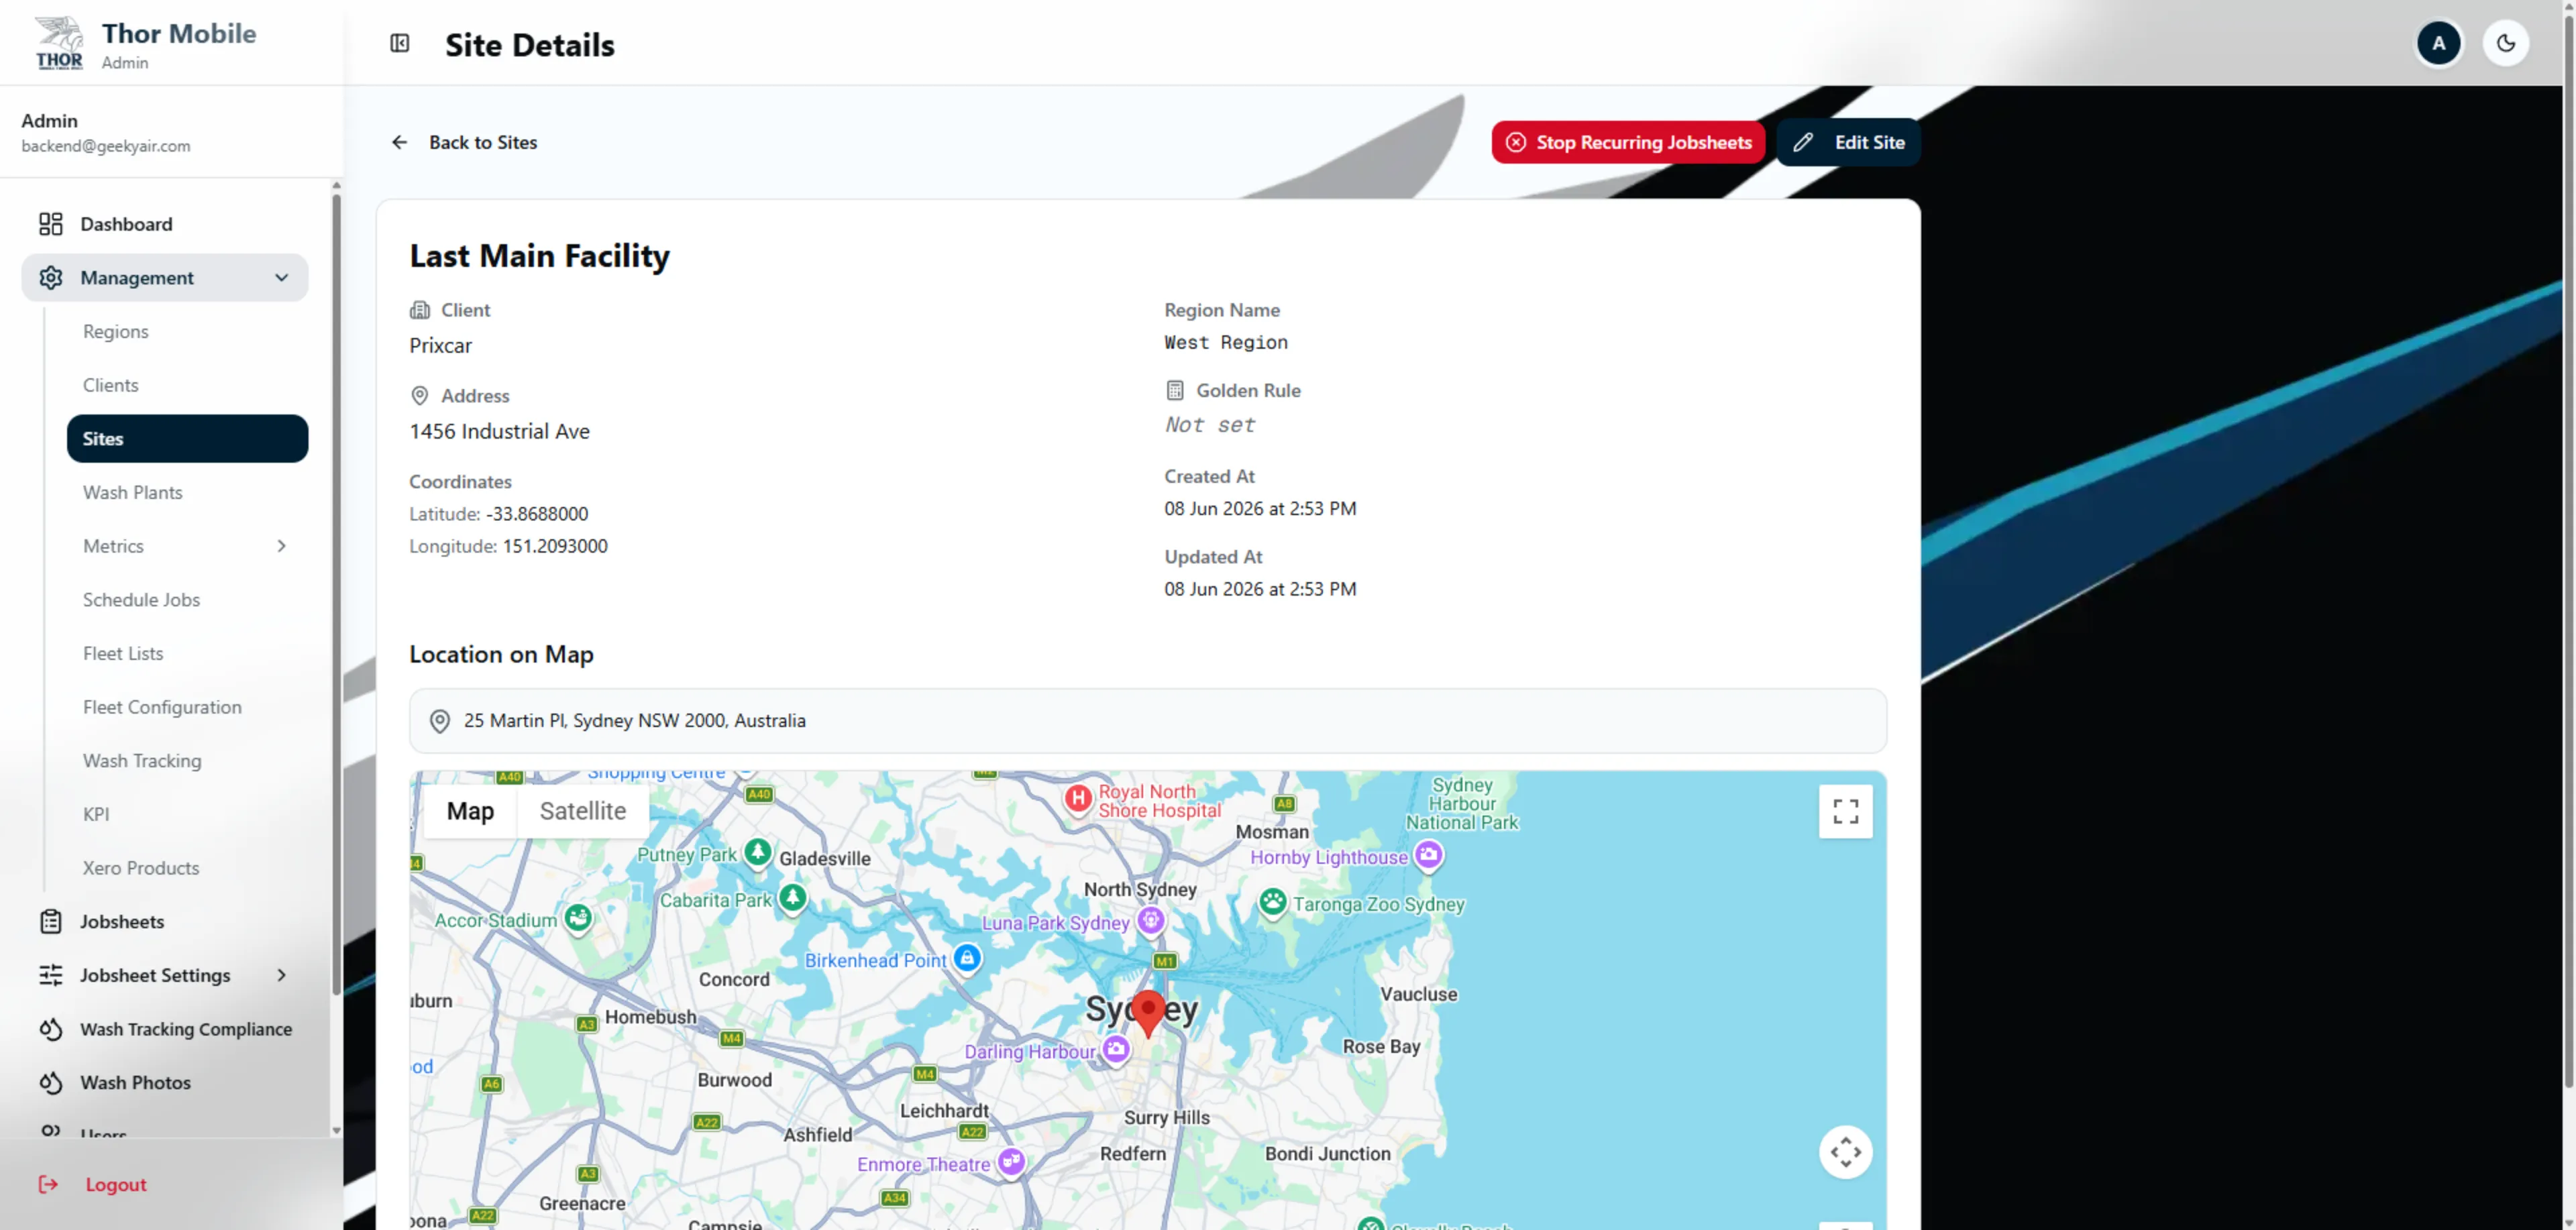This screenshot has height=1230, width=2576.
Task: Collapse the Management section chevron
Action: point(281,278)
